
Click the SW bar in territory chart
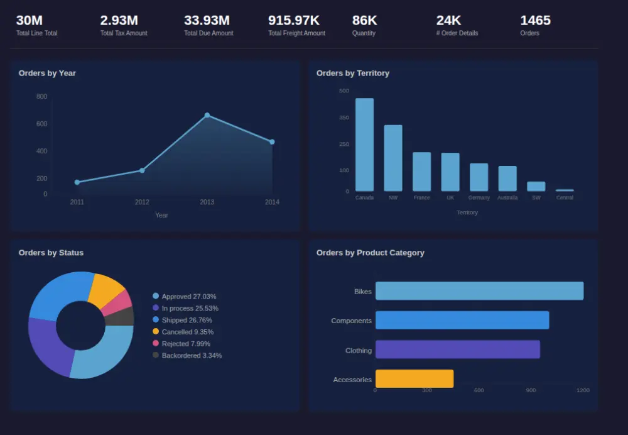(x=536, y=187)
